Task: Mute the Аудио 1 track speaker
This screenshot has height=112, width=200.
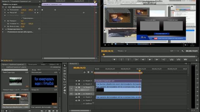Action: point(76,94)
